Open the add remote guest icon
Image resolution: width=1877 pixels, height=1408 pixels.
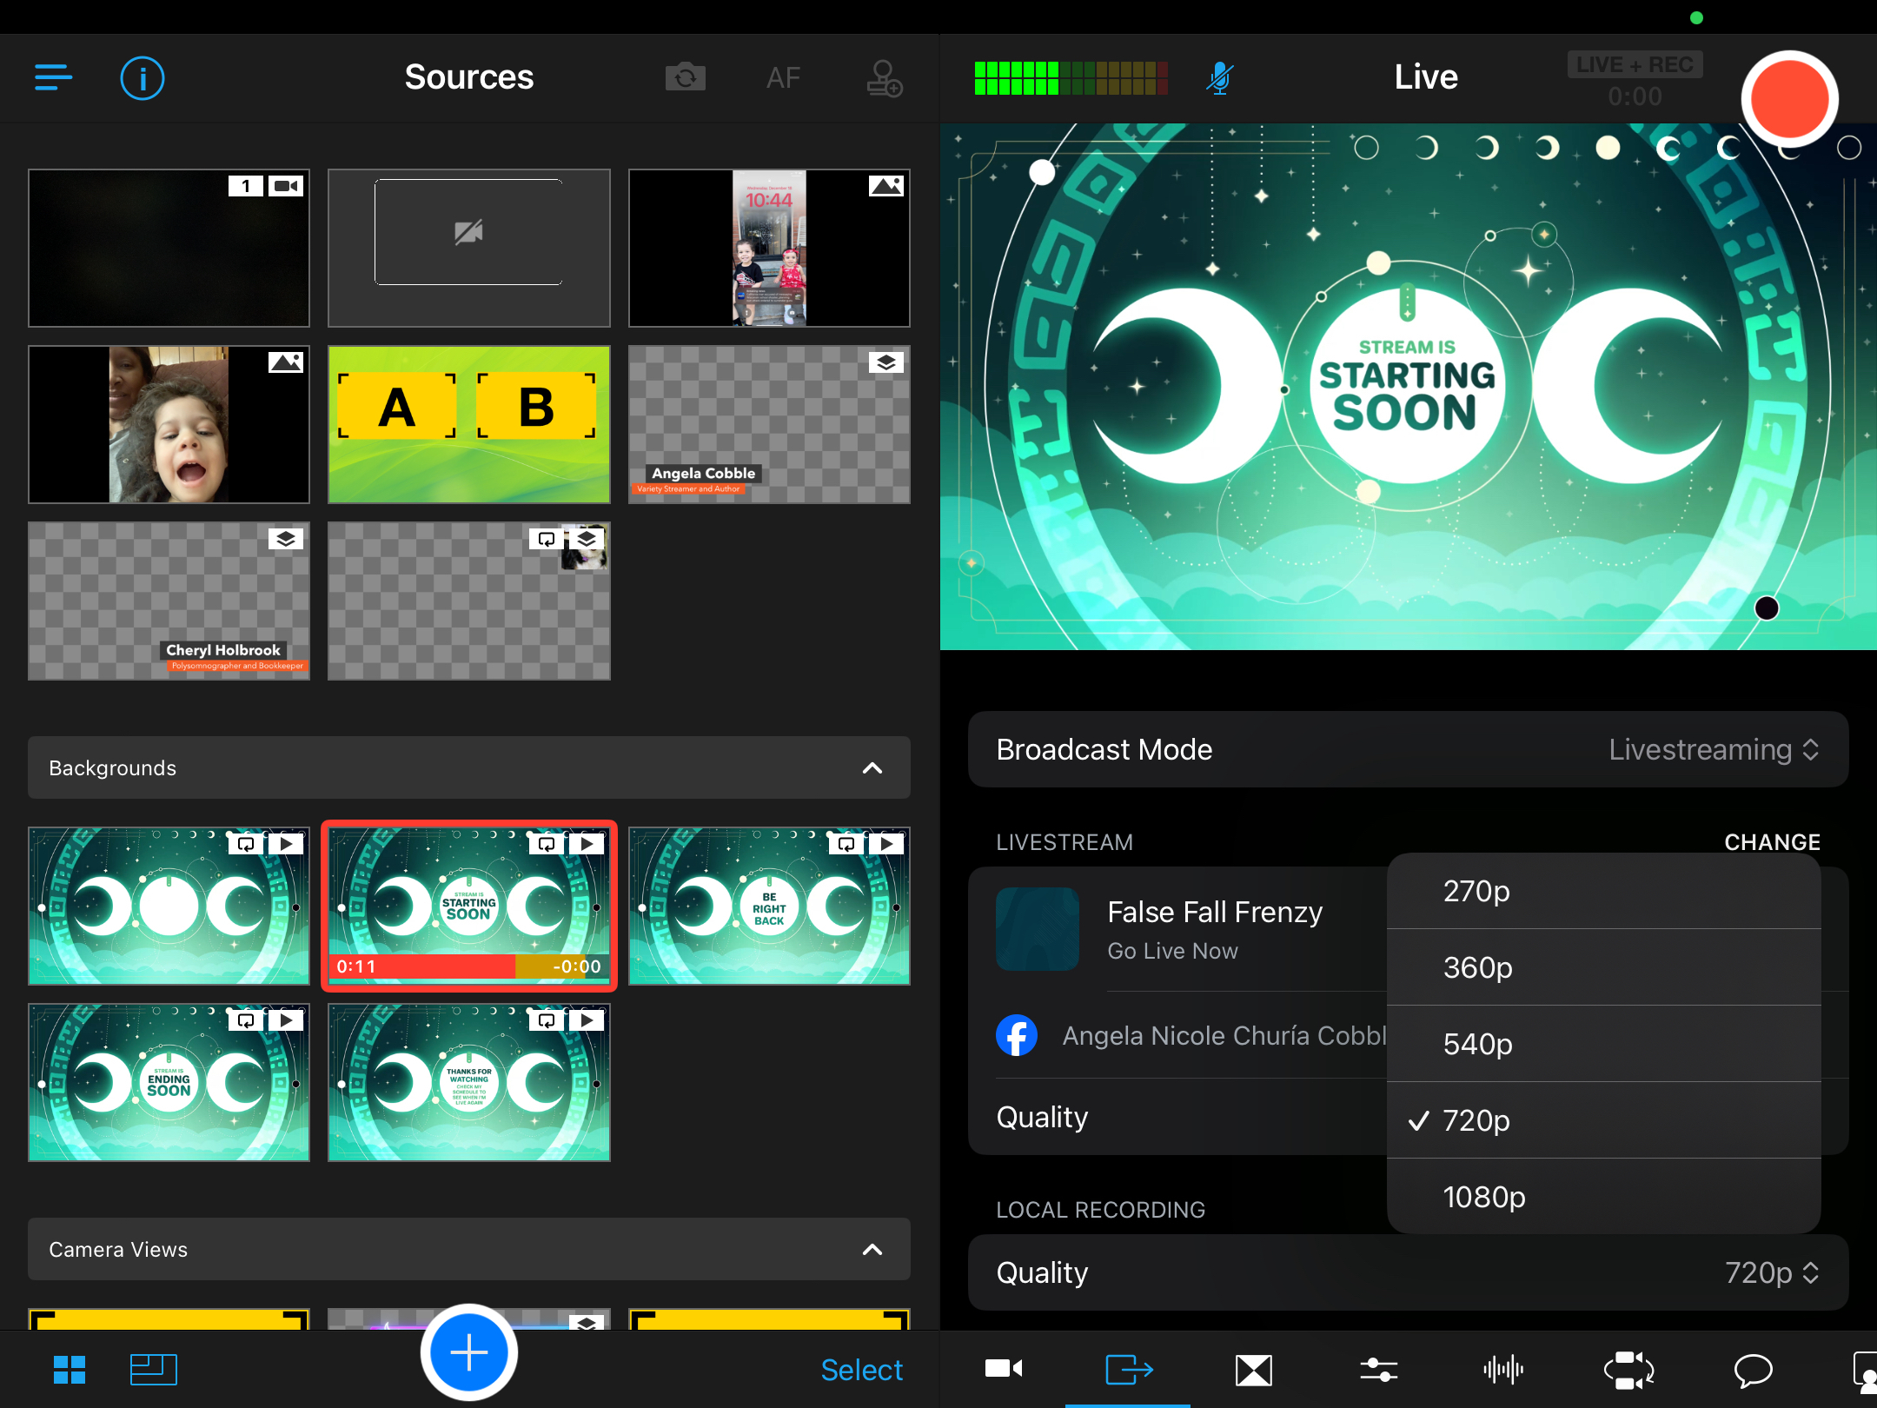point(884,78)
